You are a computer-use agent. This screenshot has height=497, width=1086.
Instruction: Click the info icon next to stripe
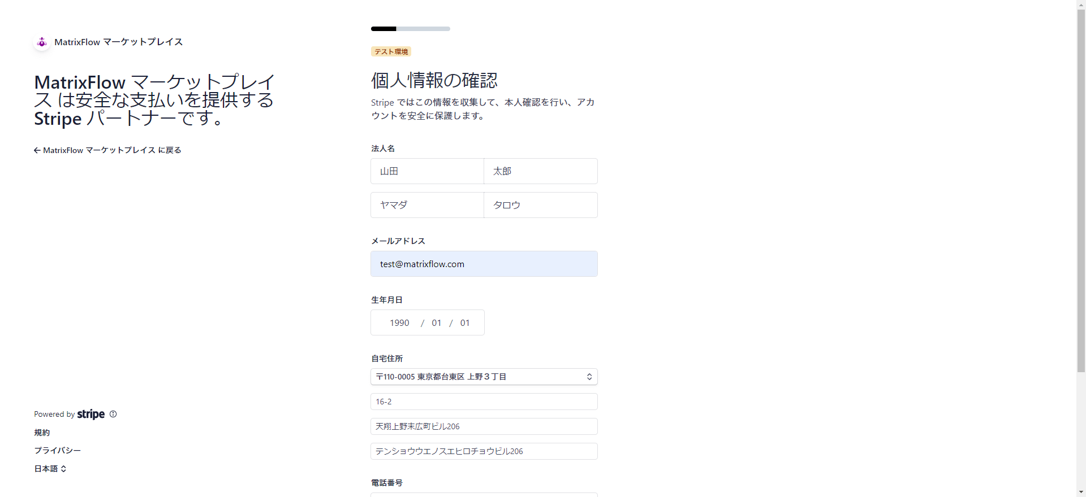(113, 414)
